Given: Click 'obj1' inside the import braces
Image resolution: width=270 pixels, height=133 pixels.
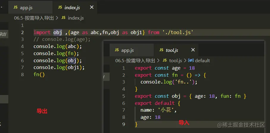Looking at the screenshot, I should click(x=136, y=32).
